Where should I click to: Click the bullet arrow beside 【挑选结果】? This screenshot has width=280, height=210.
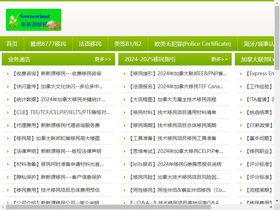point(241,112)
